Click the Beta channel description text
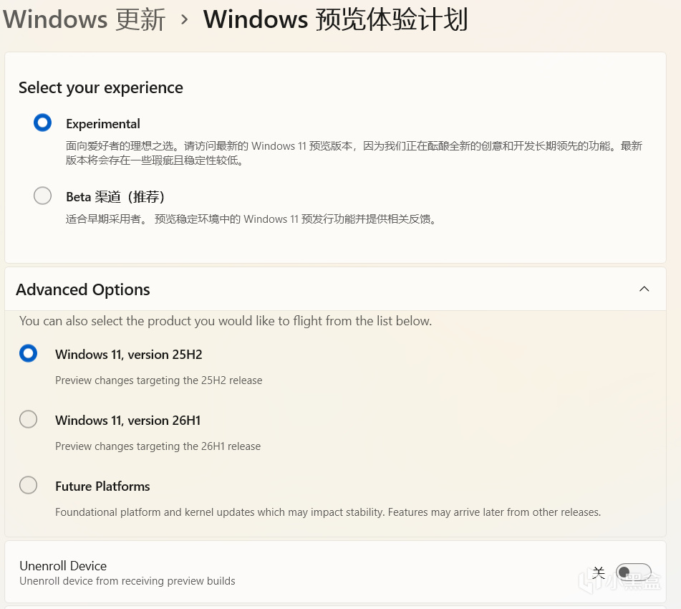 pos(251,219)
